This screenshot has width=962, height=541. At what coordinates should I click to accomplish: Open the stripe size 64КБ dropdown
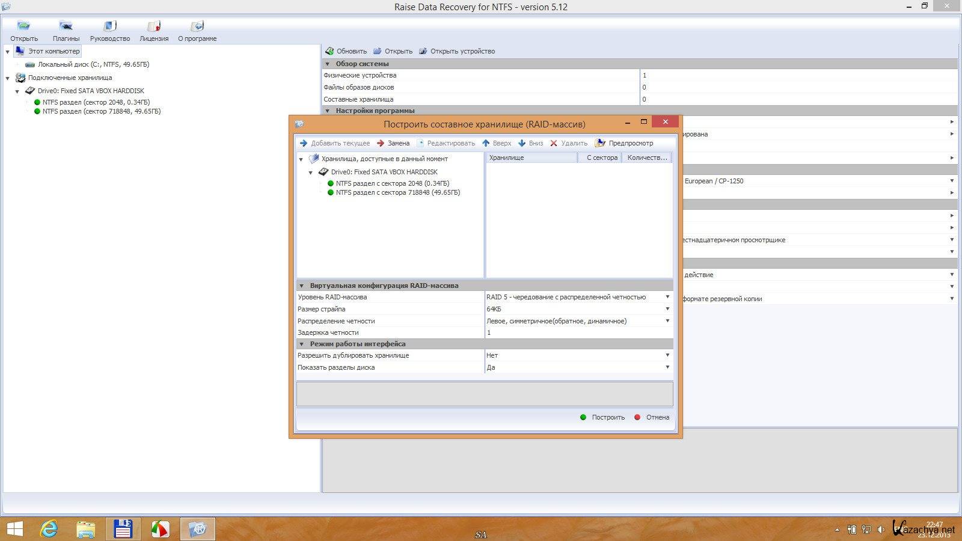(x=667, y=309)
